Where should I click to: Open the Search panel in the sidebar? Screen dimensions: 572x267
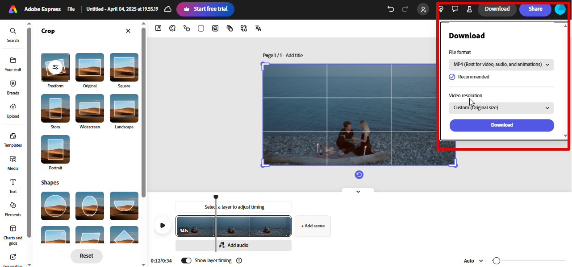coord(13,35)
